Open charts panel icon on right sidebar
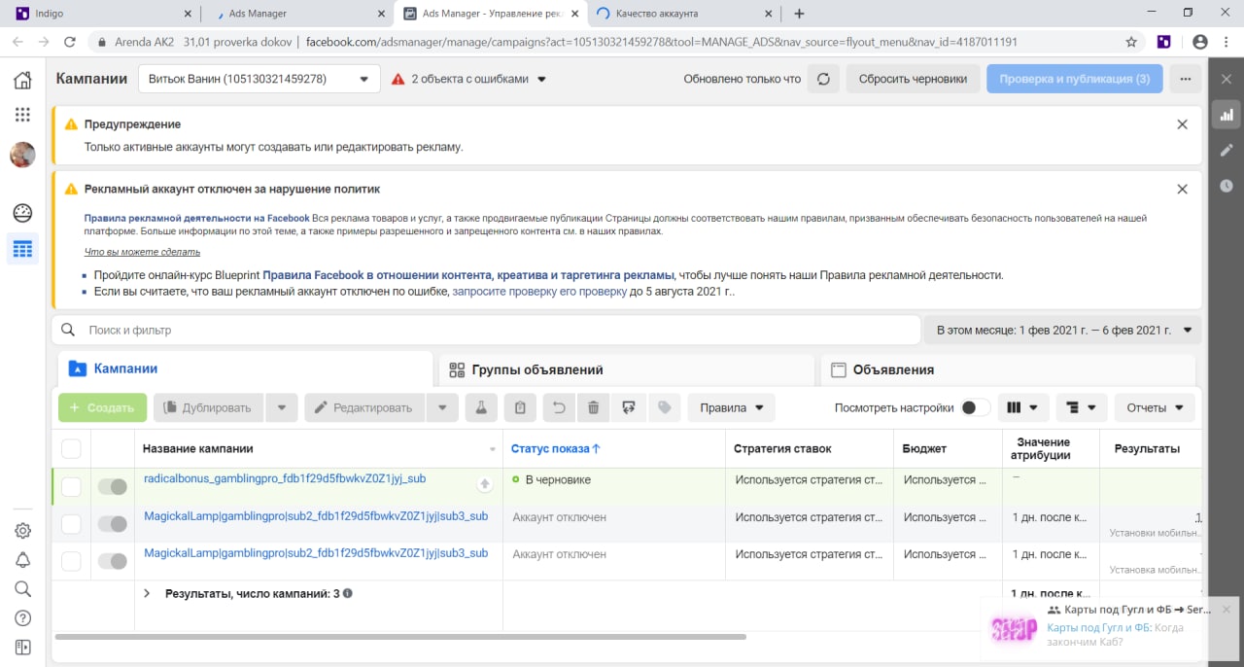Image resolution: width=1244 pixels, height=667 pixels. pyautogui.click(x=1227, y=115)
